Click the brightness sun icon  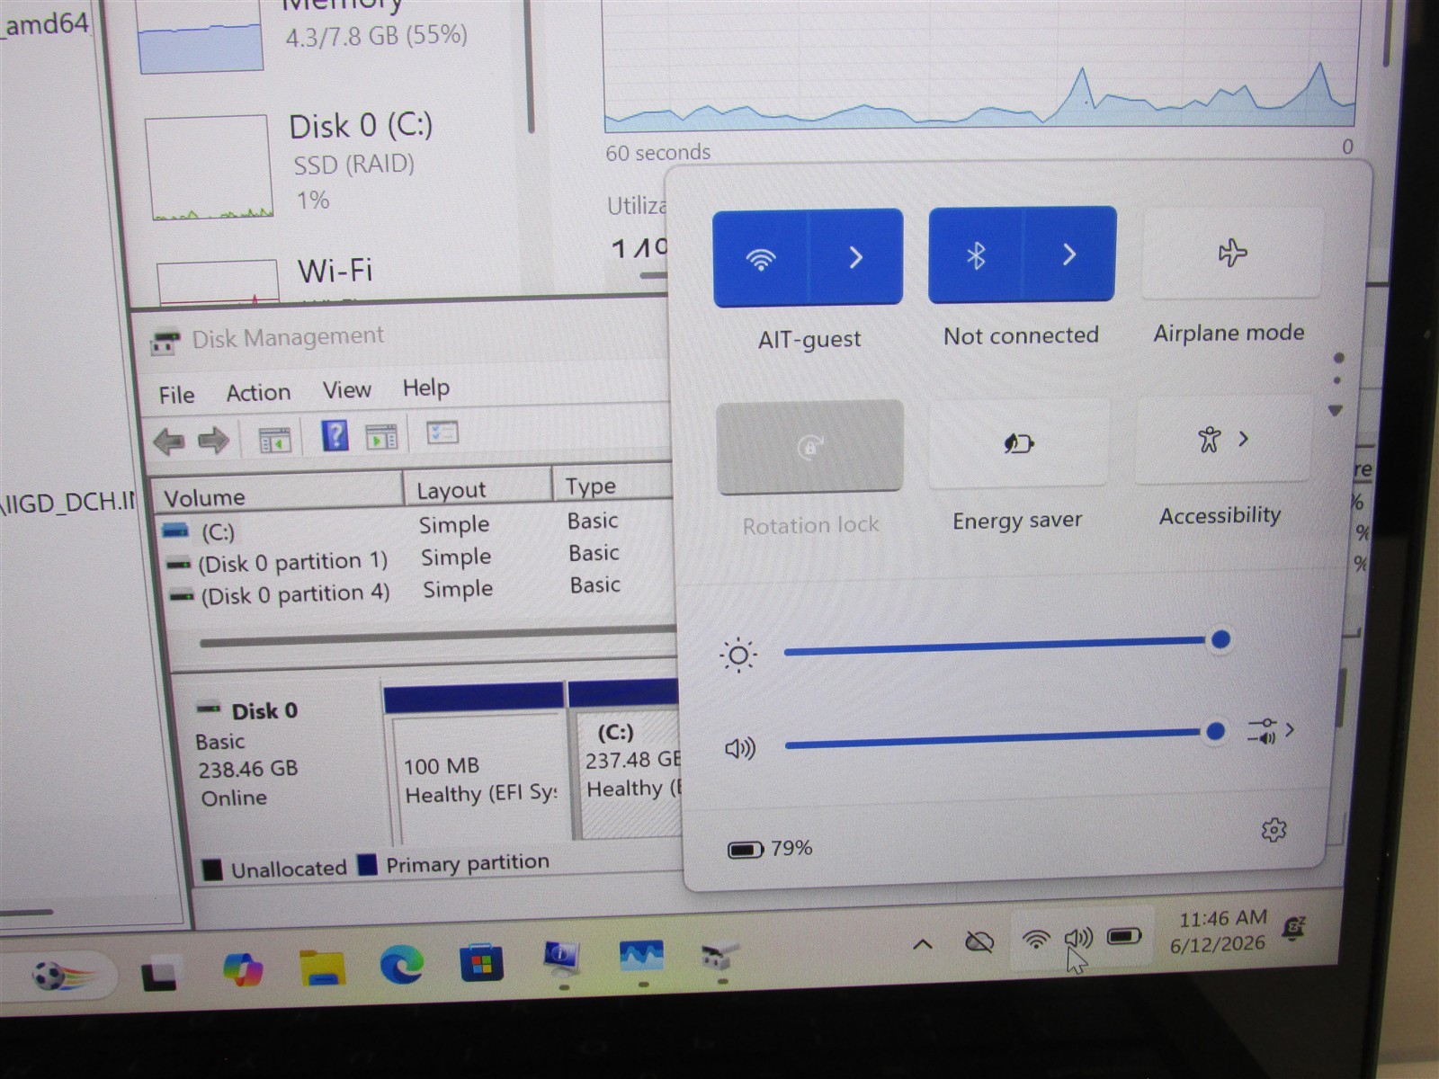click(737, 655)
